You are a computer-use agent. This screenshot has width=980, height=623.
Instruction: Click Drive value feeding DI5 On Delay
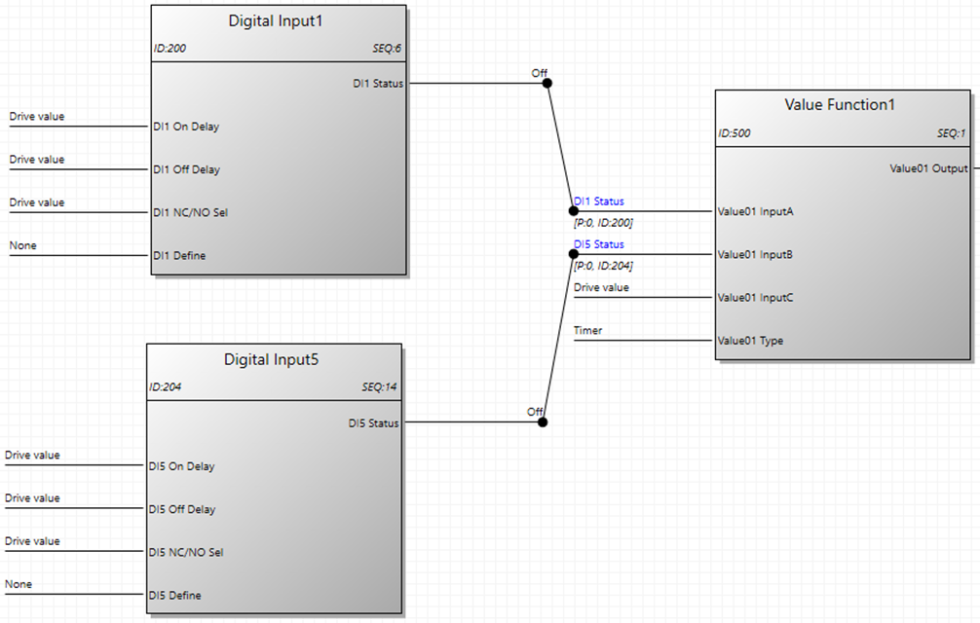point(32,456)
